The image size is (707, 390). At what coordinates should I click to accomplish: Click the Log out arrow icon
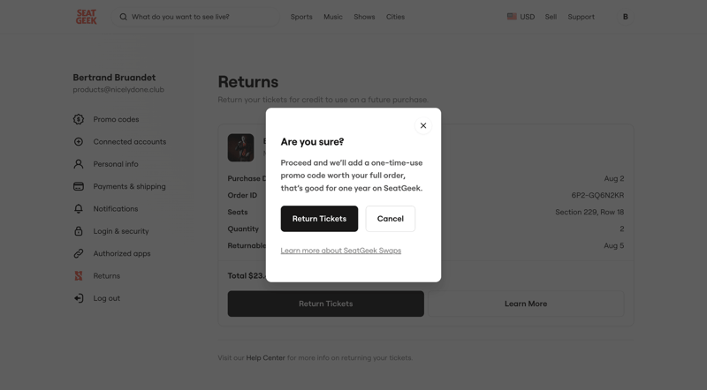pyautogui.click(x=79, y=298)
